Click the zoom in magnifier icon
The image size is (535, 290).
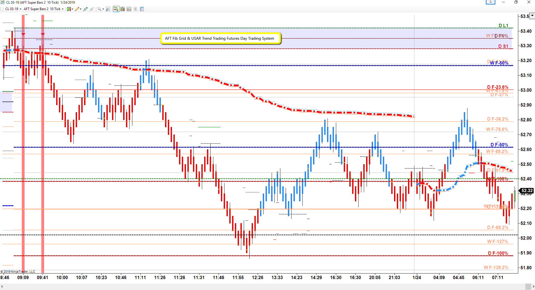pos(85,9)
